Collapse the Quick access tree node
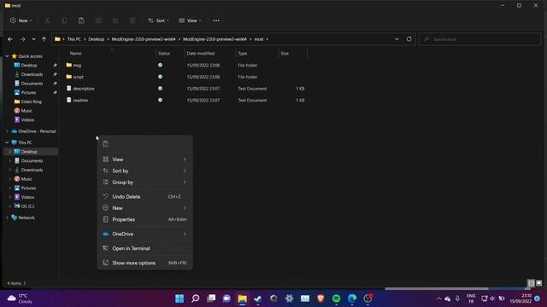 [x=7, y=56]
